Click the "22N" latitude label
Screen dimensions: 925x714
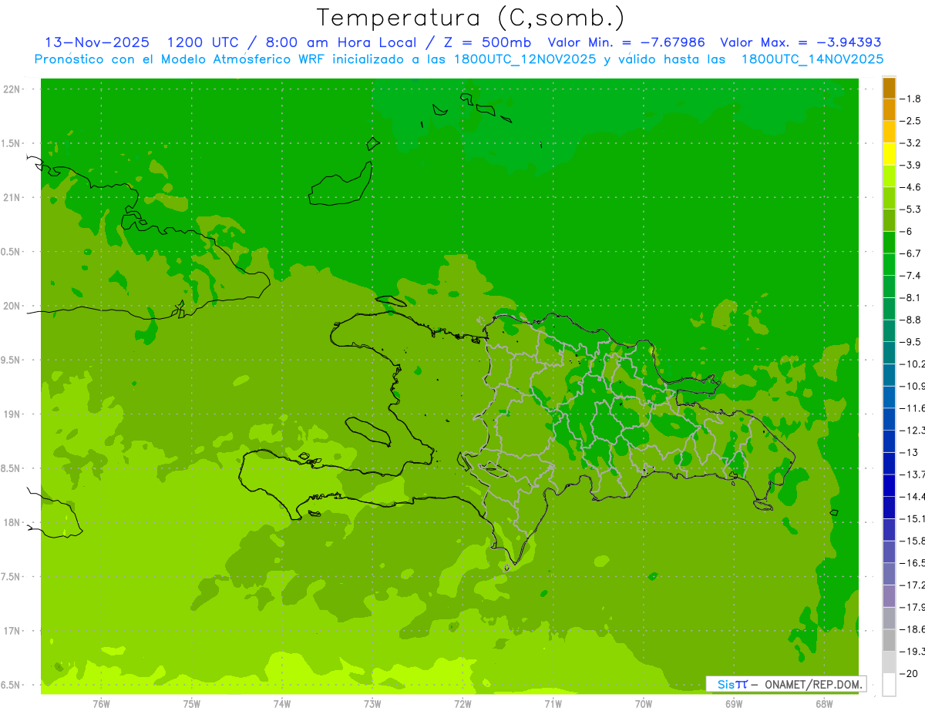12,89
